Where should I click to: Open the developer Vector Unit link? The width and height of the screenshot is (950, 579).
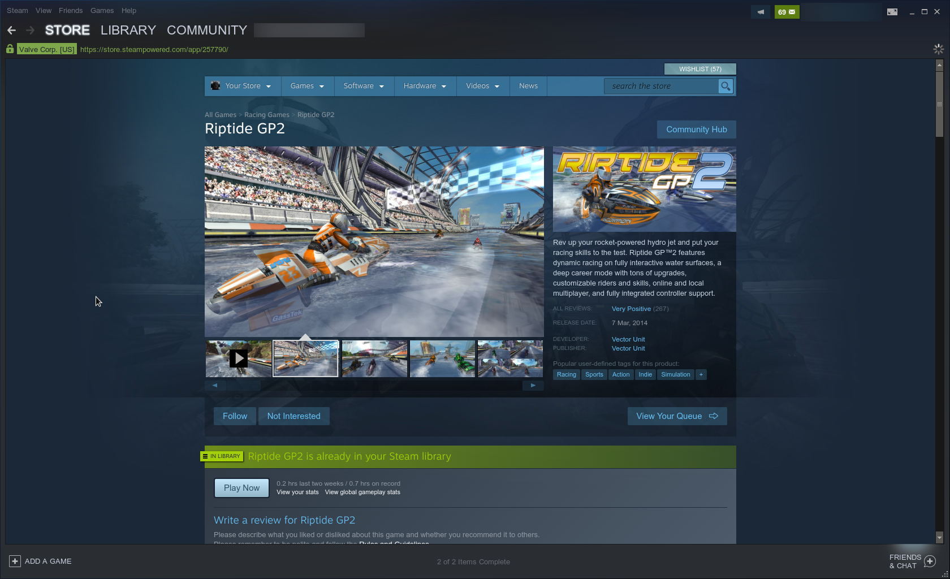[x=628, y=339]
